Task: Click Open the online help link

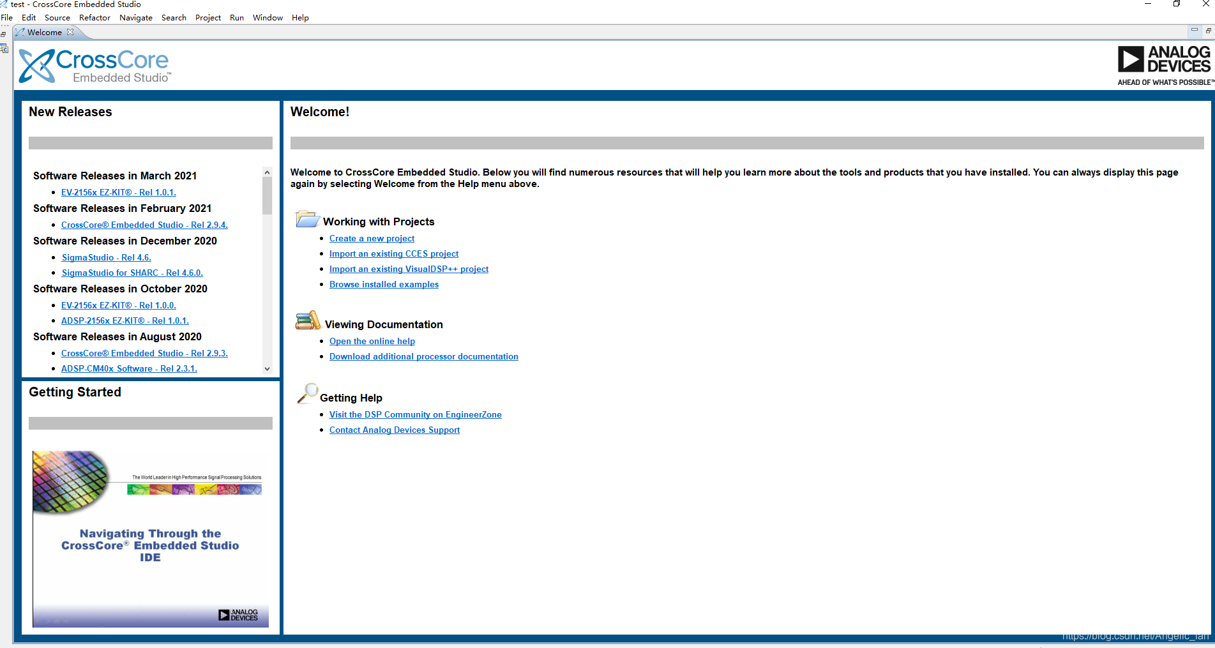Action: pyautogui.click(x=372, y=341)
